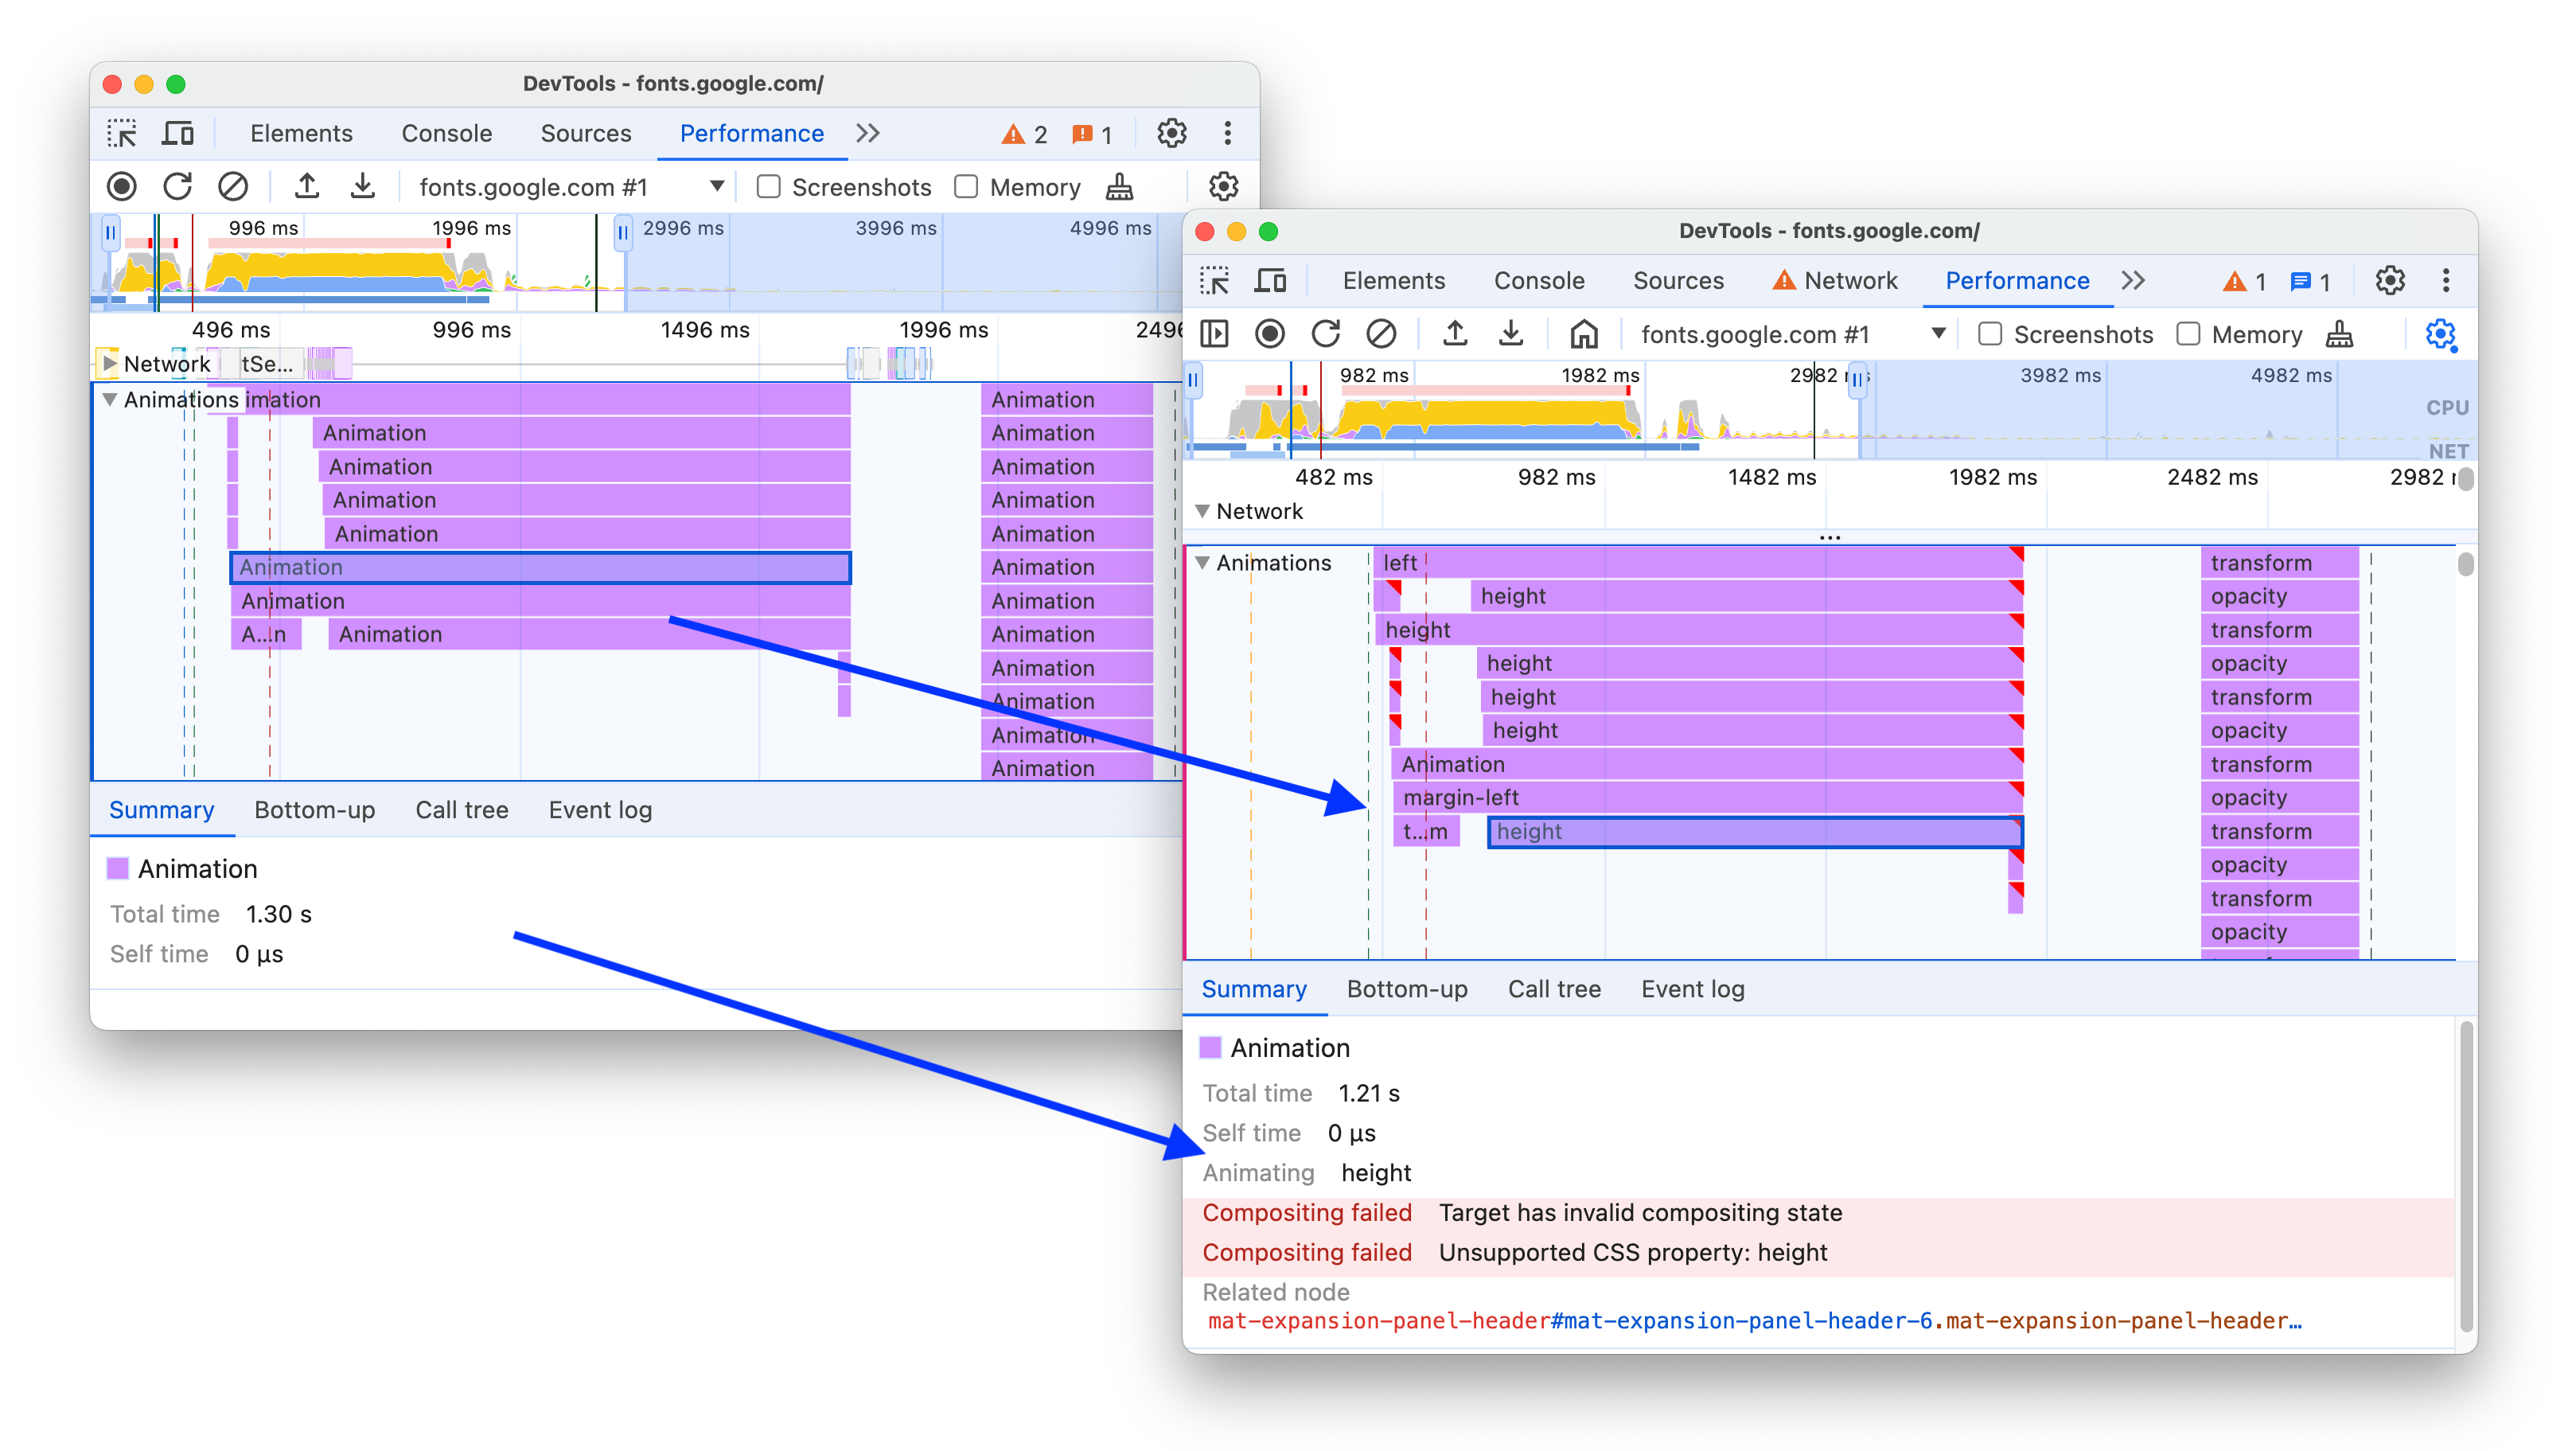Select the Call tree tab
The image size is (2576, 1451).
click(1553, 989)
